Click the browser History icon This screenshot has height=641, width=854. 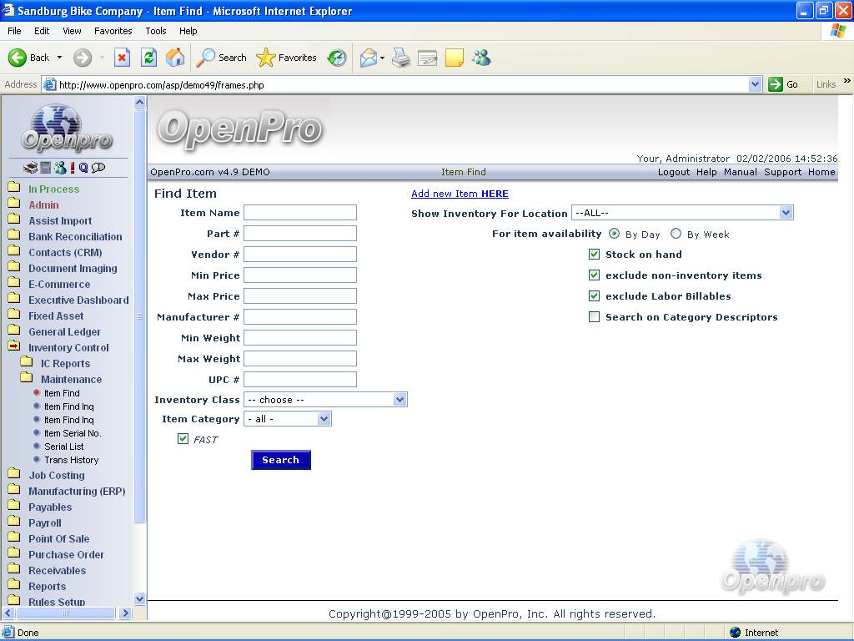pos(337,58)
